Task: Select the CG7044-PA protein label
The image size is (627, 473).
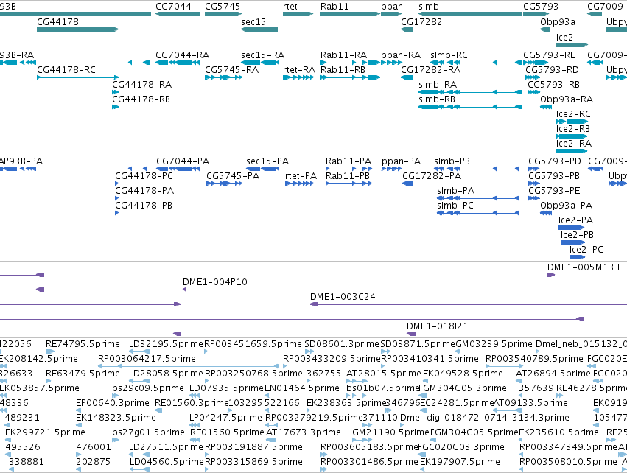Action: pos(183,161)
